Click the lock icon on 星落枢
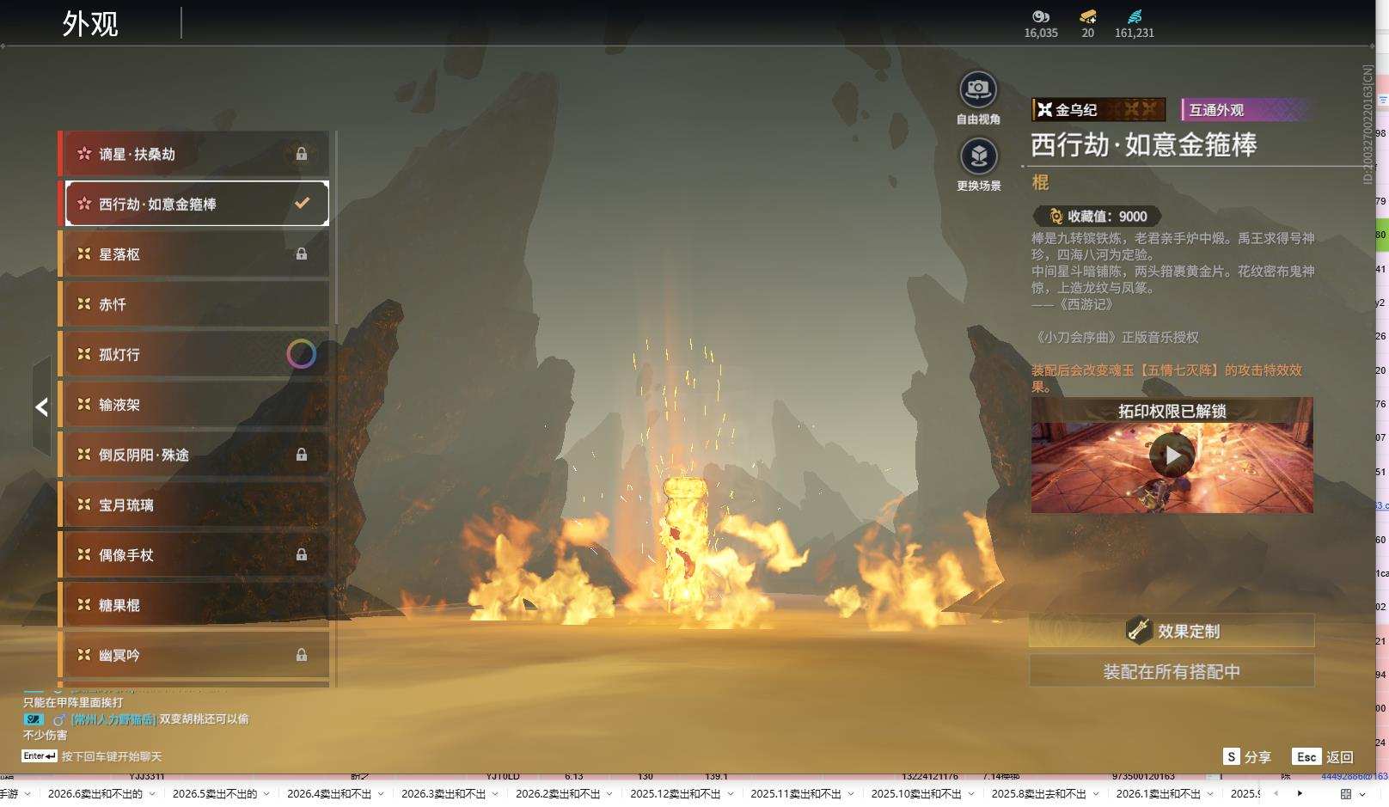This screenshot has height=807, width=1389. [x=302, y=254]
